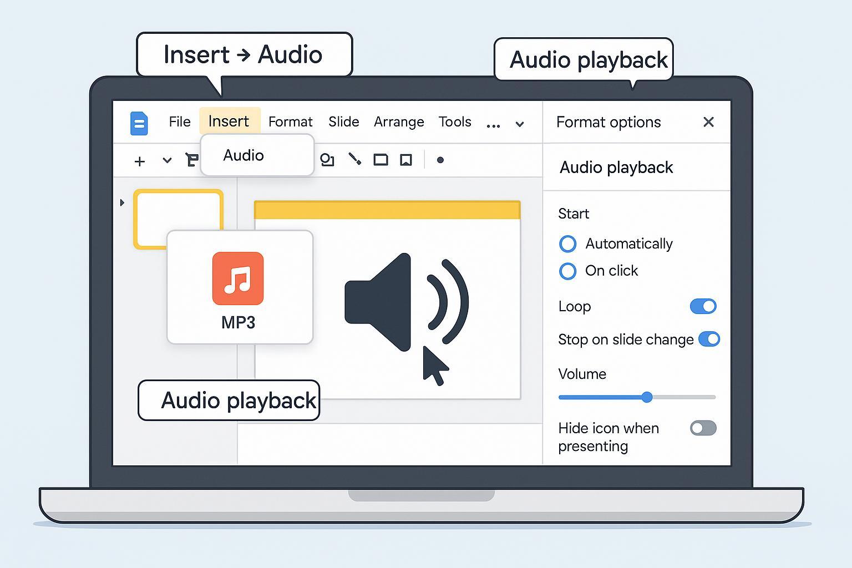Select the line tool icon

click(x=354, y=160)
